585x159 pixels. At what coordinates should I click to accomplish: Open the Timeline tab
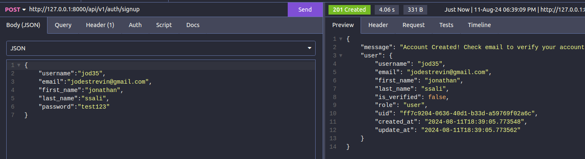(479, 25)
